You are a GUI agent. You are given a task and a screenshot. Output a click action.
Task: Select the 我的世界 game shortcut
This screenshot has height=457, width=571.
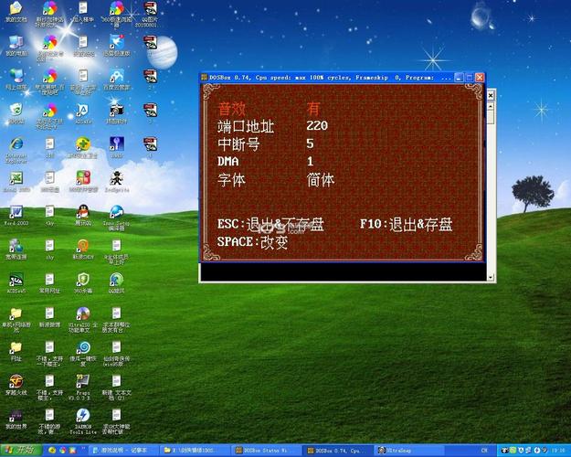tap(16, 419)
